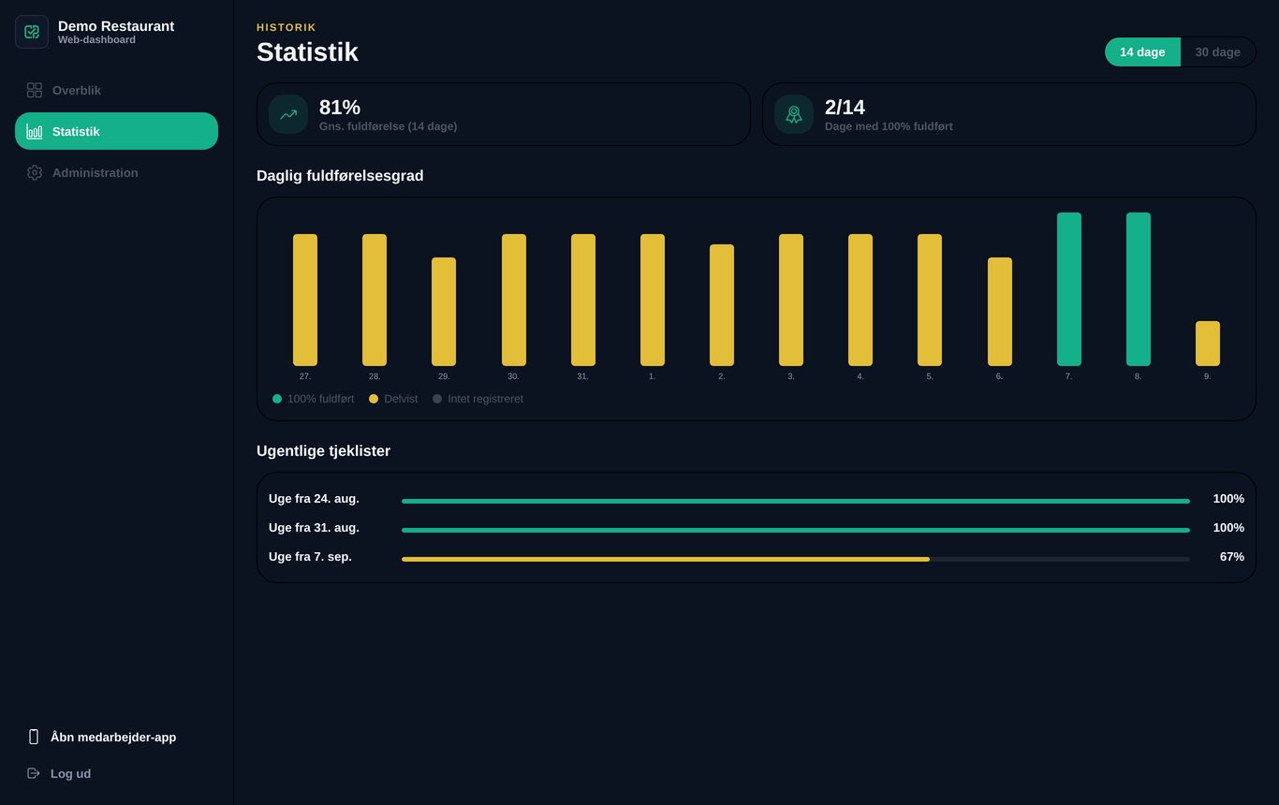Click the Gns. fuldførelse (14 dage) label
Image resolution: width=1279 pixels, height=805 pixels.
tap(388, 126)
